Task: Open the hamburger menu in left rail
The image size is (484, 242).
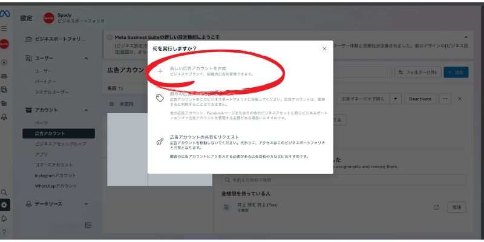Action: tap(4, 28)
